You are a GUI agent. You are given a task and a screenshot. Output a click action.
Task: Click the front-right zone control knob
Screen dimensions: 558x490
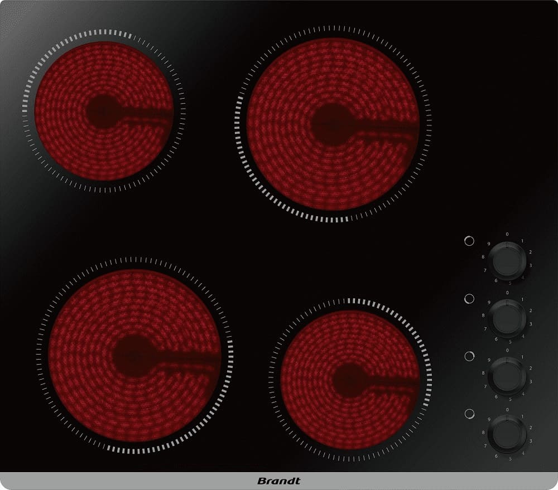[507, 434]
